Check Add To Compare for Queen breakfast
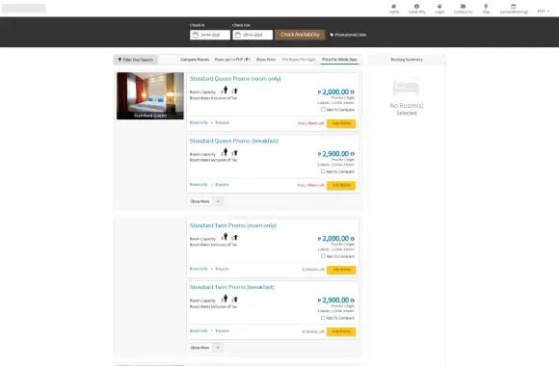Image resolution: width=559 pixels, height=366 pixels. click(x=323, y=171)
